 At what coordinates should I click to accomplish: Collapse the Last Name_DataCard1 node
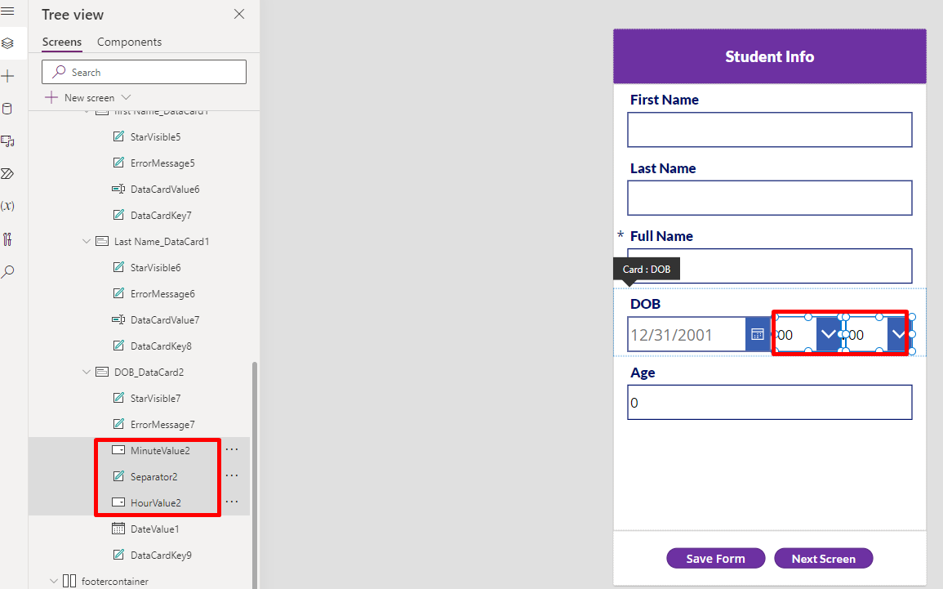pos(87,241)
